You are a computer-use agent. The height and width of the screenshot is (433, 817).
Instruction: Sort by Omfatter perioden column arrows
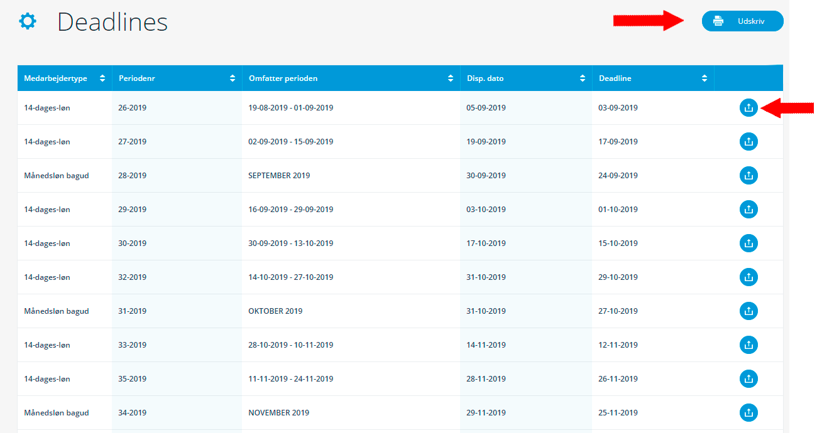[450, 78]
